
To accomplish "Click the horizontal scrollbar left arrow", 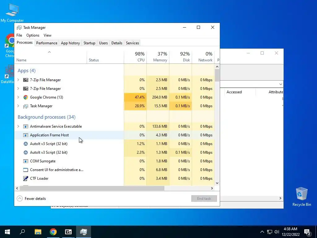I will click(x=17, y=188).
